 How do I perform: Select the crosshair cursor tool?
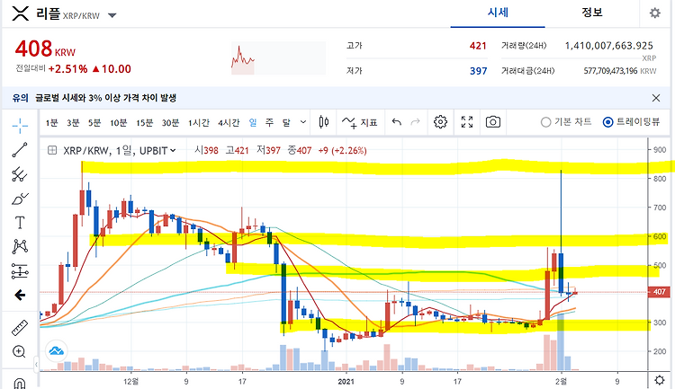20,126
